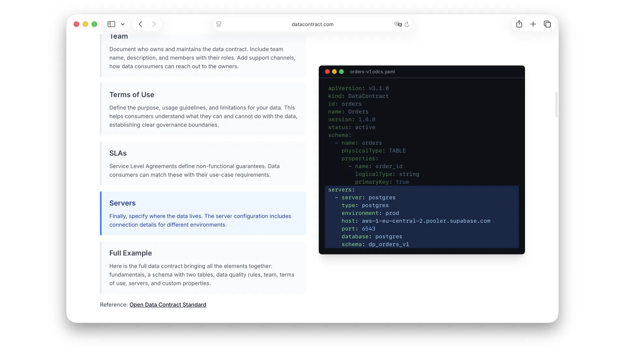Select the SLAs section

(x=202, y=163)
